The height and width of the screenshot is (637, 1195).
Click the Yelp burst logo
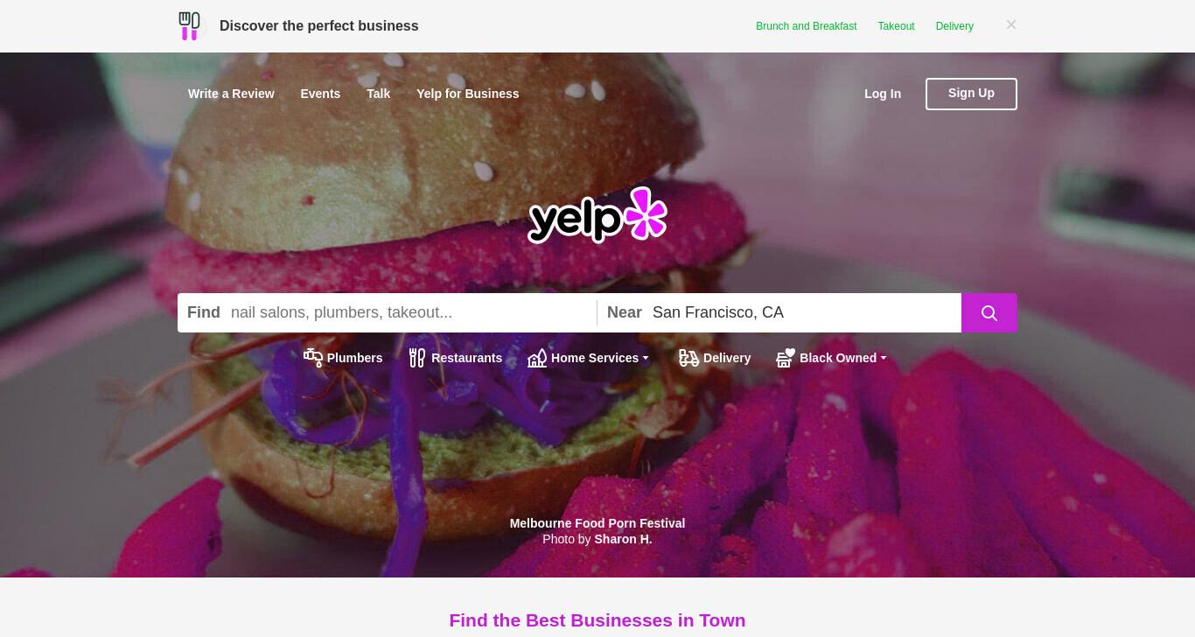(x=646, y=213)
